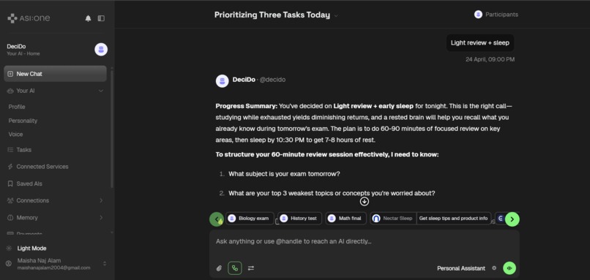Screen dimensions: 590x280
Task: Click the sidebar scrollbar
Action: [112, 128]
